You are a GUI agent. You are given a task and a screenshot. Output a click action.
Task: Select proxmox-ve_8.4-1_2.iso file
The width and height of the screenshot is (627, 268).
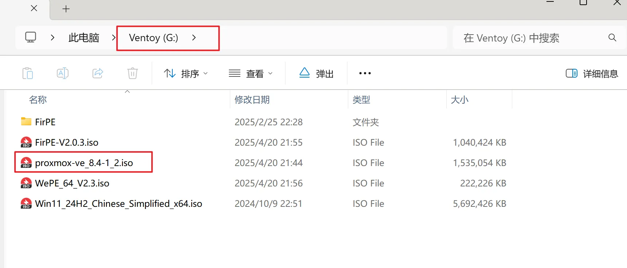tap(84, 163)
